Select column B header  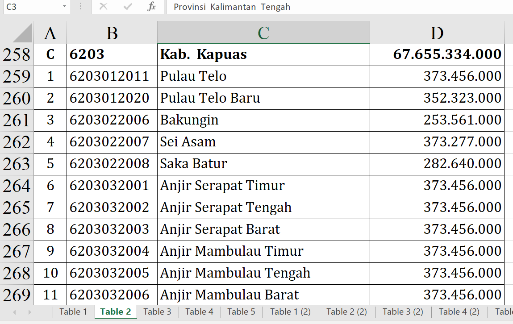point(112,33)
